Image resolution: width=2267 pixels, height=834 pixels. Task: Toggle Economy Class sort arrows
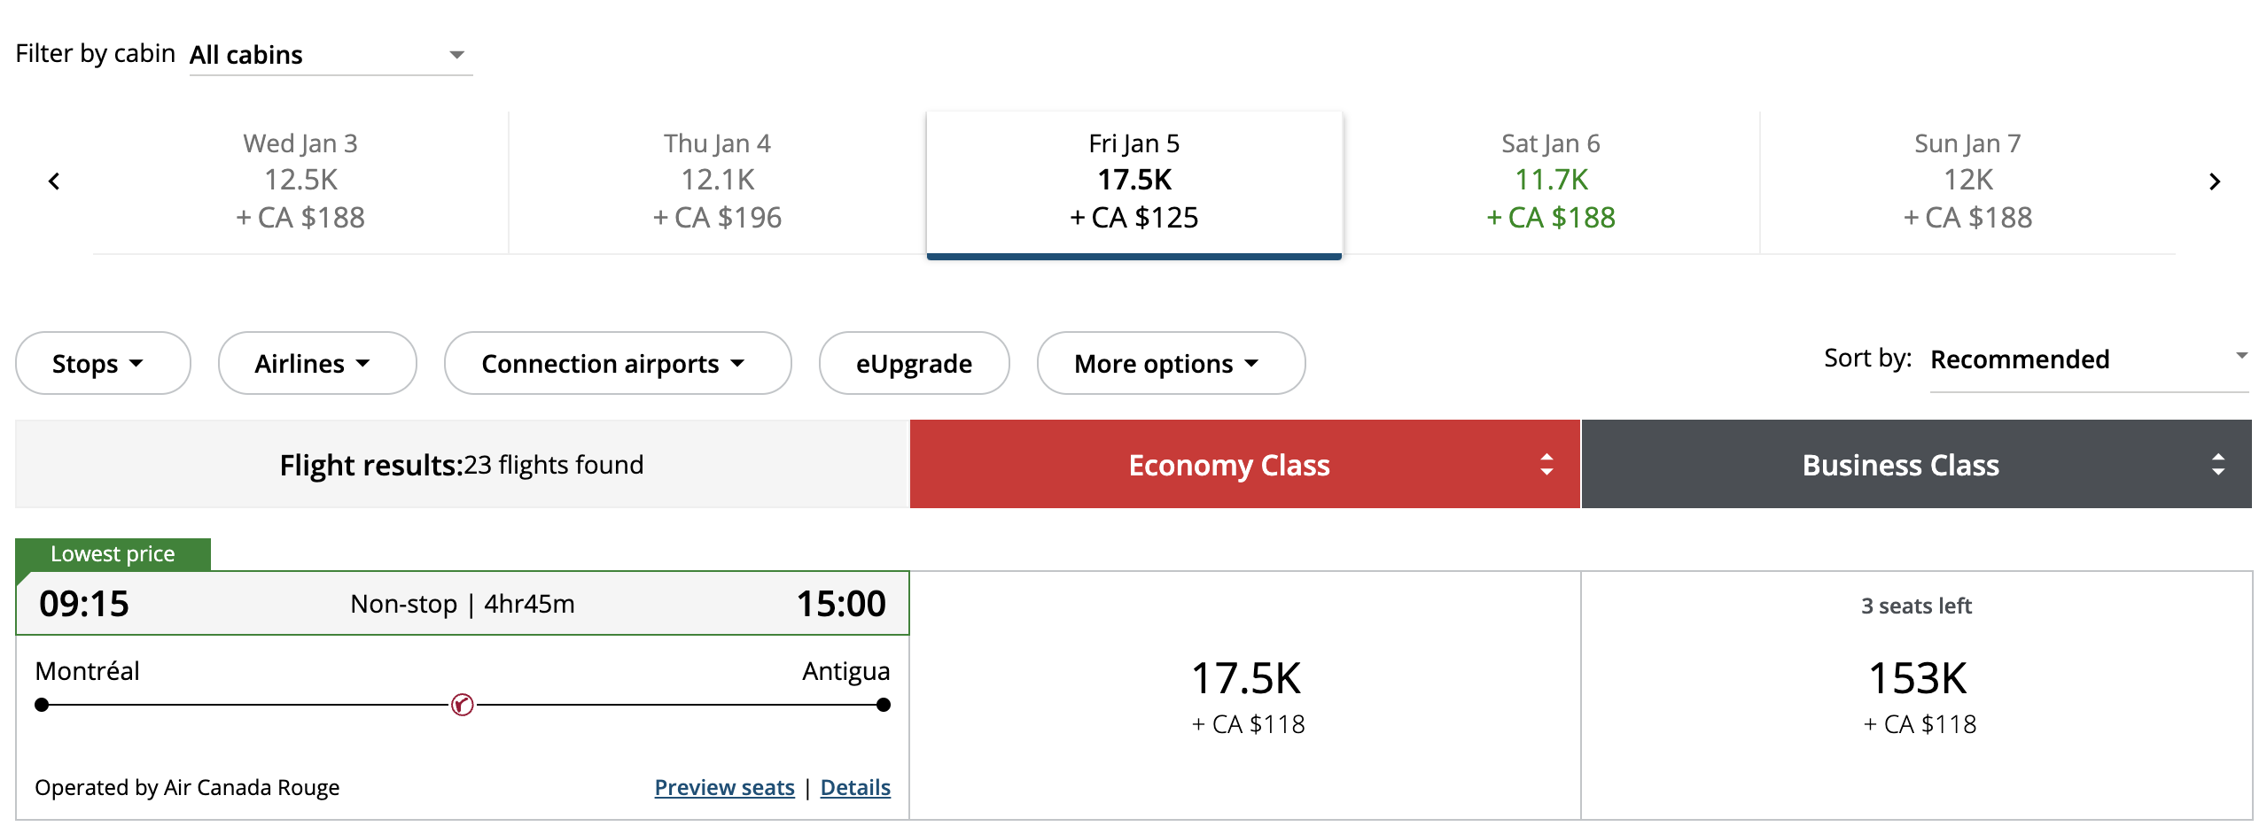1546,465
